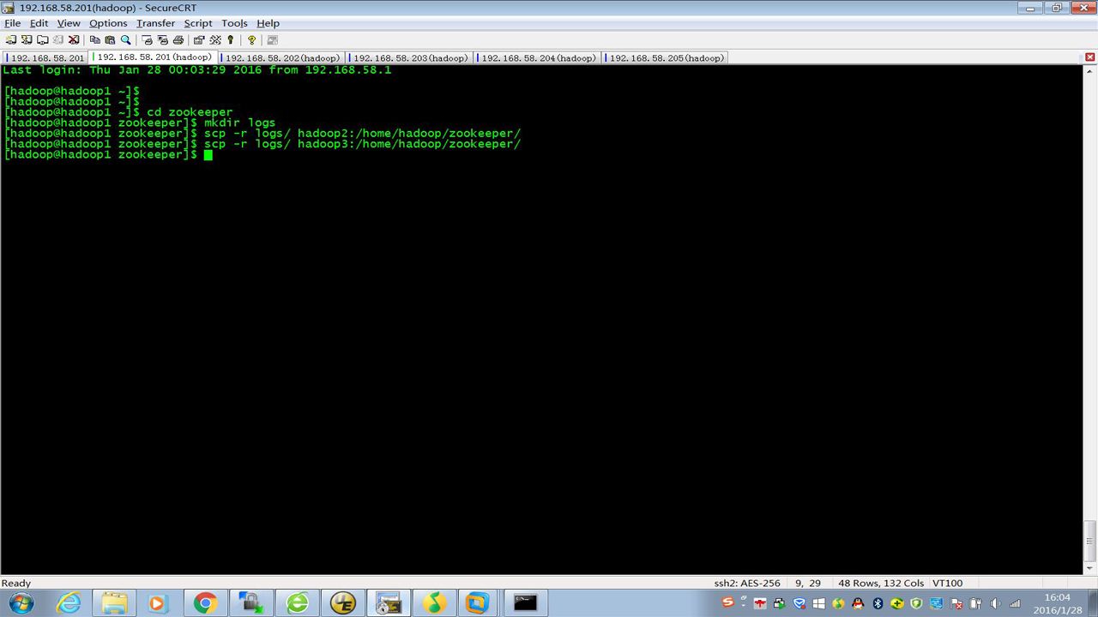1098x617 pixels.
Task: Open Windows Explorer folder taskbar icon
Action: pos(114,603)
